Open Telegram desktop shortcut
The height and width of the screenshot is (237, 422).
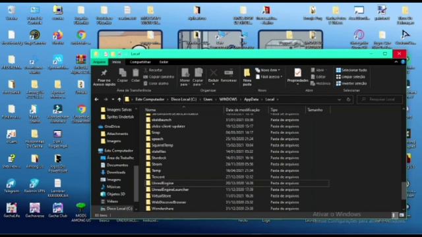11,186
